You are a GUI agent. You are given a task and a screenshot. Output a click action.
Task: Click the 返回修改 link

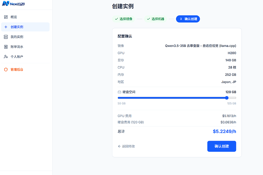(x=126, y=146)
